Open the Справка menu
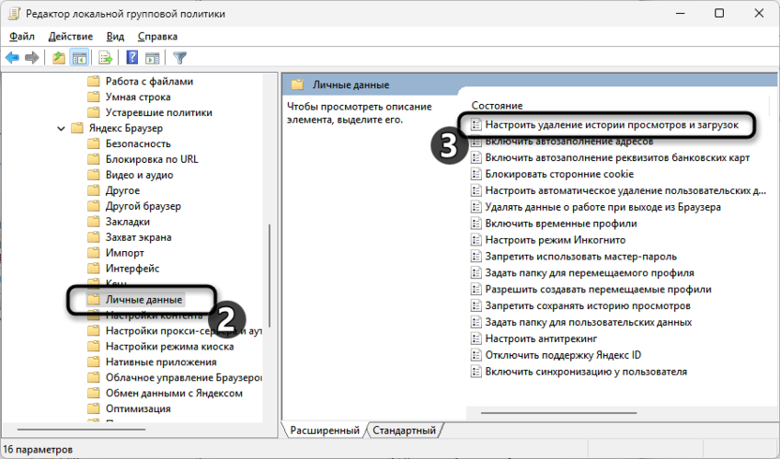Screen dimensions: 780x459 pyautogui.click(x=157, y=37)
